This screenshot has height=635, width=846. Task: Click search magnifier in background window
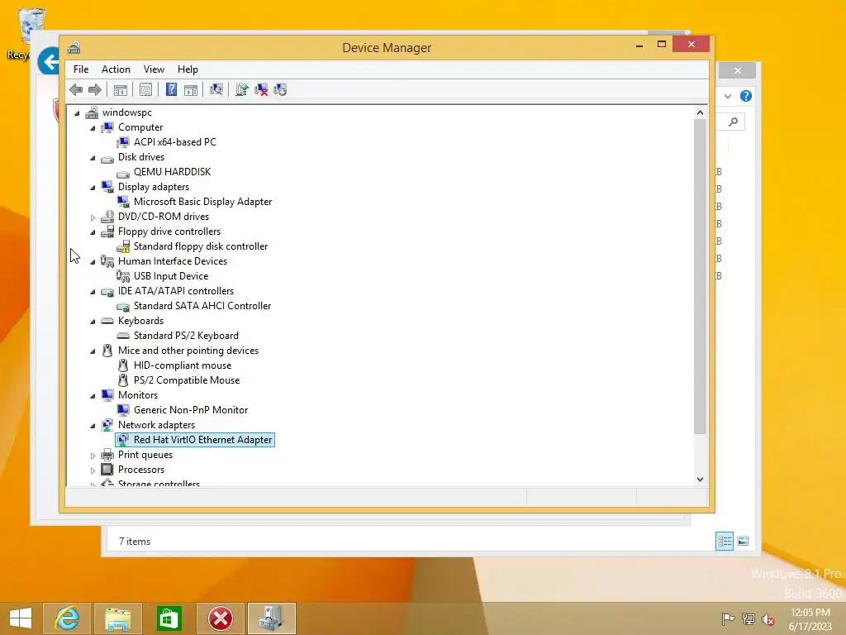734,122
